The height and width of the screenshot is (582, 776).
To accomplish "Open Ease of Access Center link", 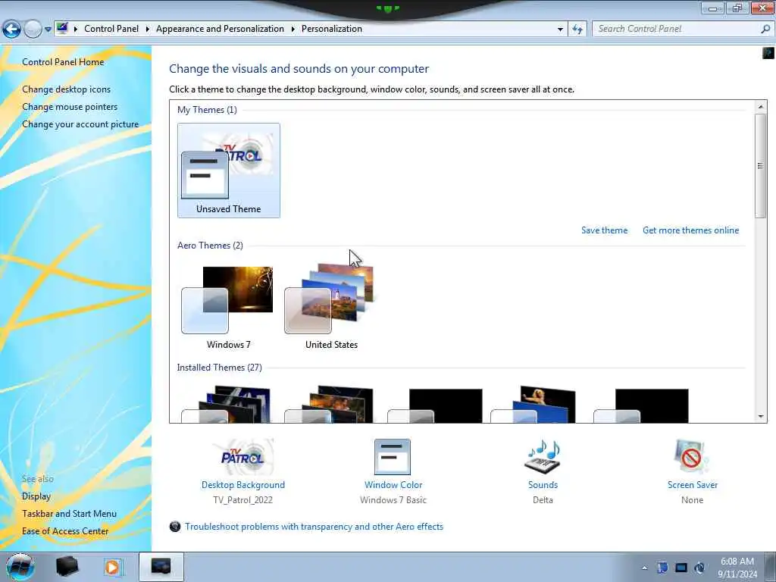I will [x=65, y=531].
